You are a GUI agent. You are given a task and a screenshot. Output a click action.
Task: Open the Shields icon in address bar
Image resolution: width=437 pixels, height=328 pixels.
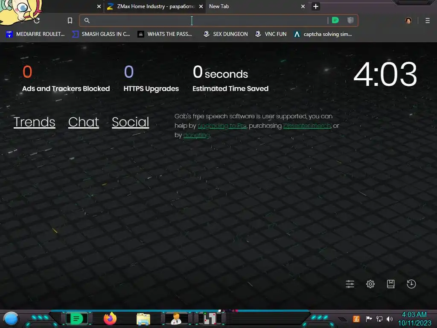click(x=350, y=20)
